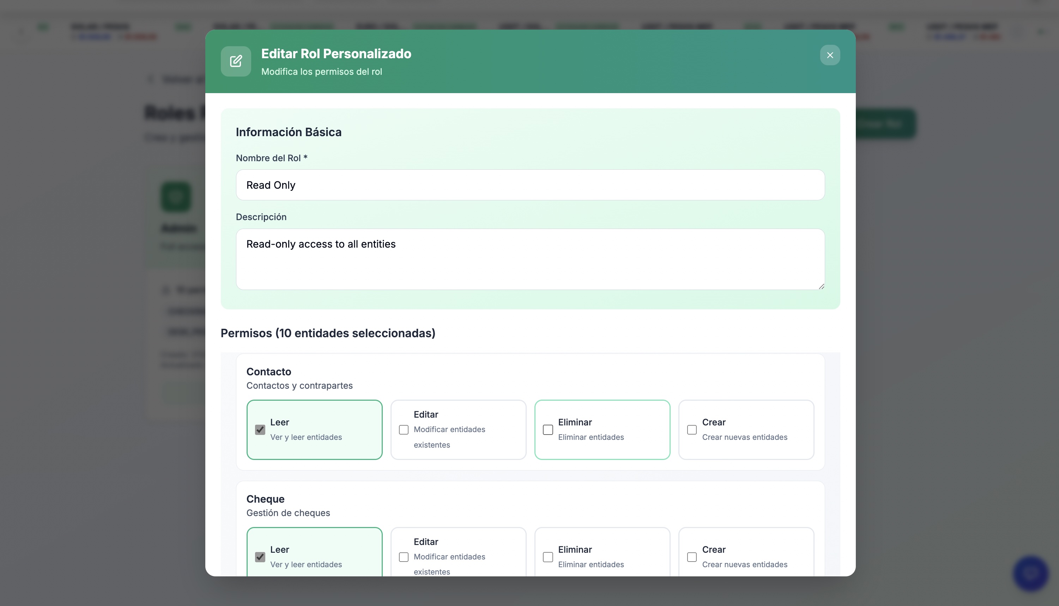Click the green role icon on the Admin card
Image resolution: width=1059 pixels, height=606 pixels.
coord(175,196)
